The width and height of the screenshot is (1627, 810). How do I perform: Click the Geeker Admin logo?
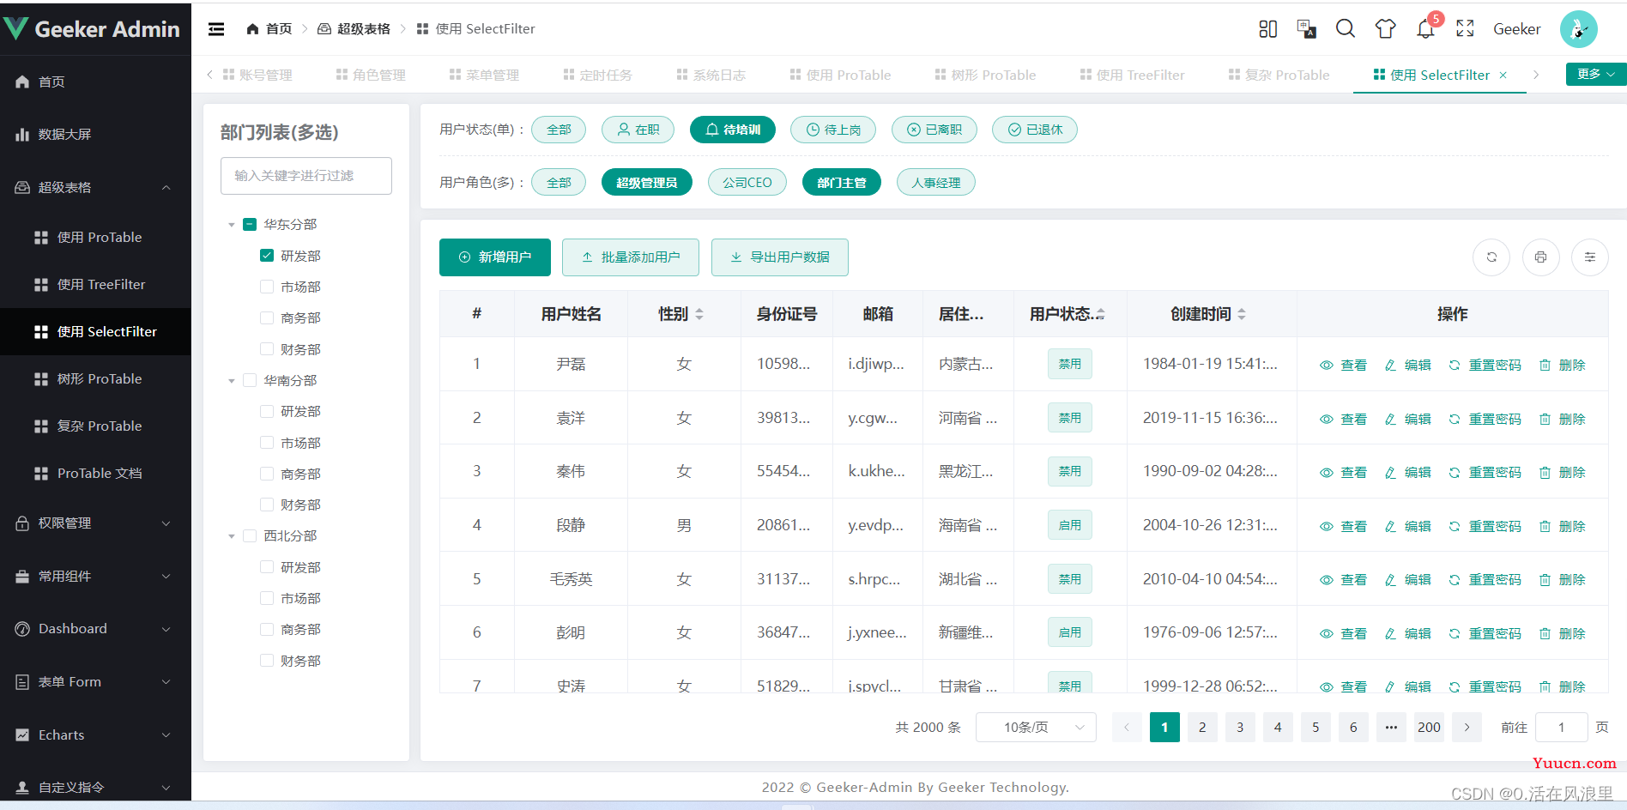92,29
